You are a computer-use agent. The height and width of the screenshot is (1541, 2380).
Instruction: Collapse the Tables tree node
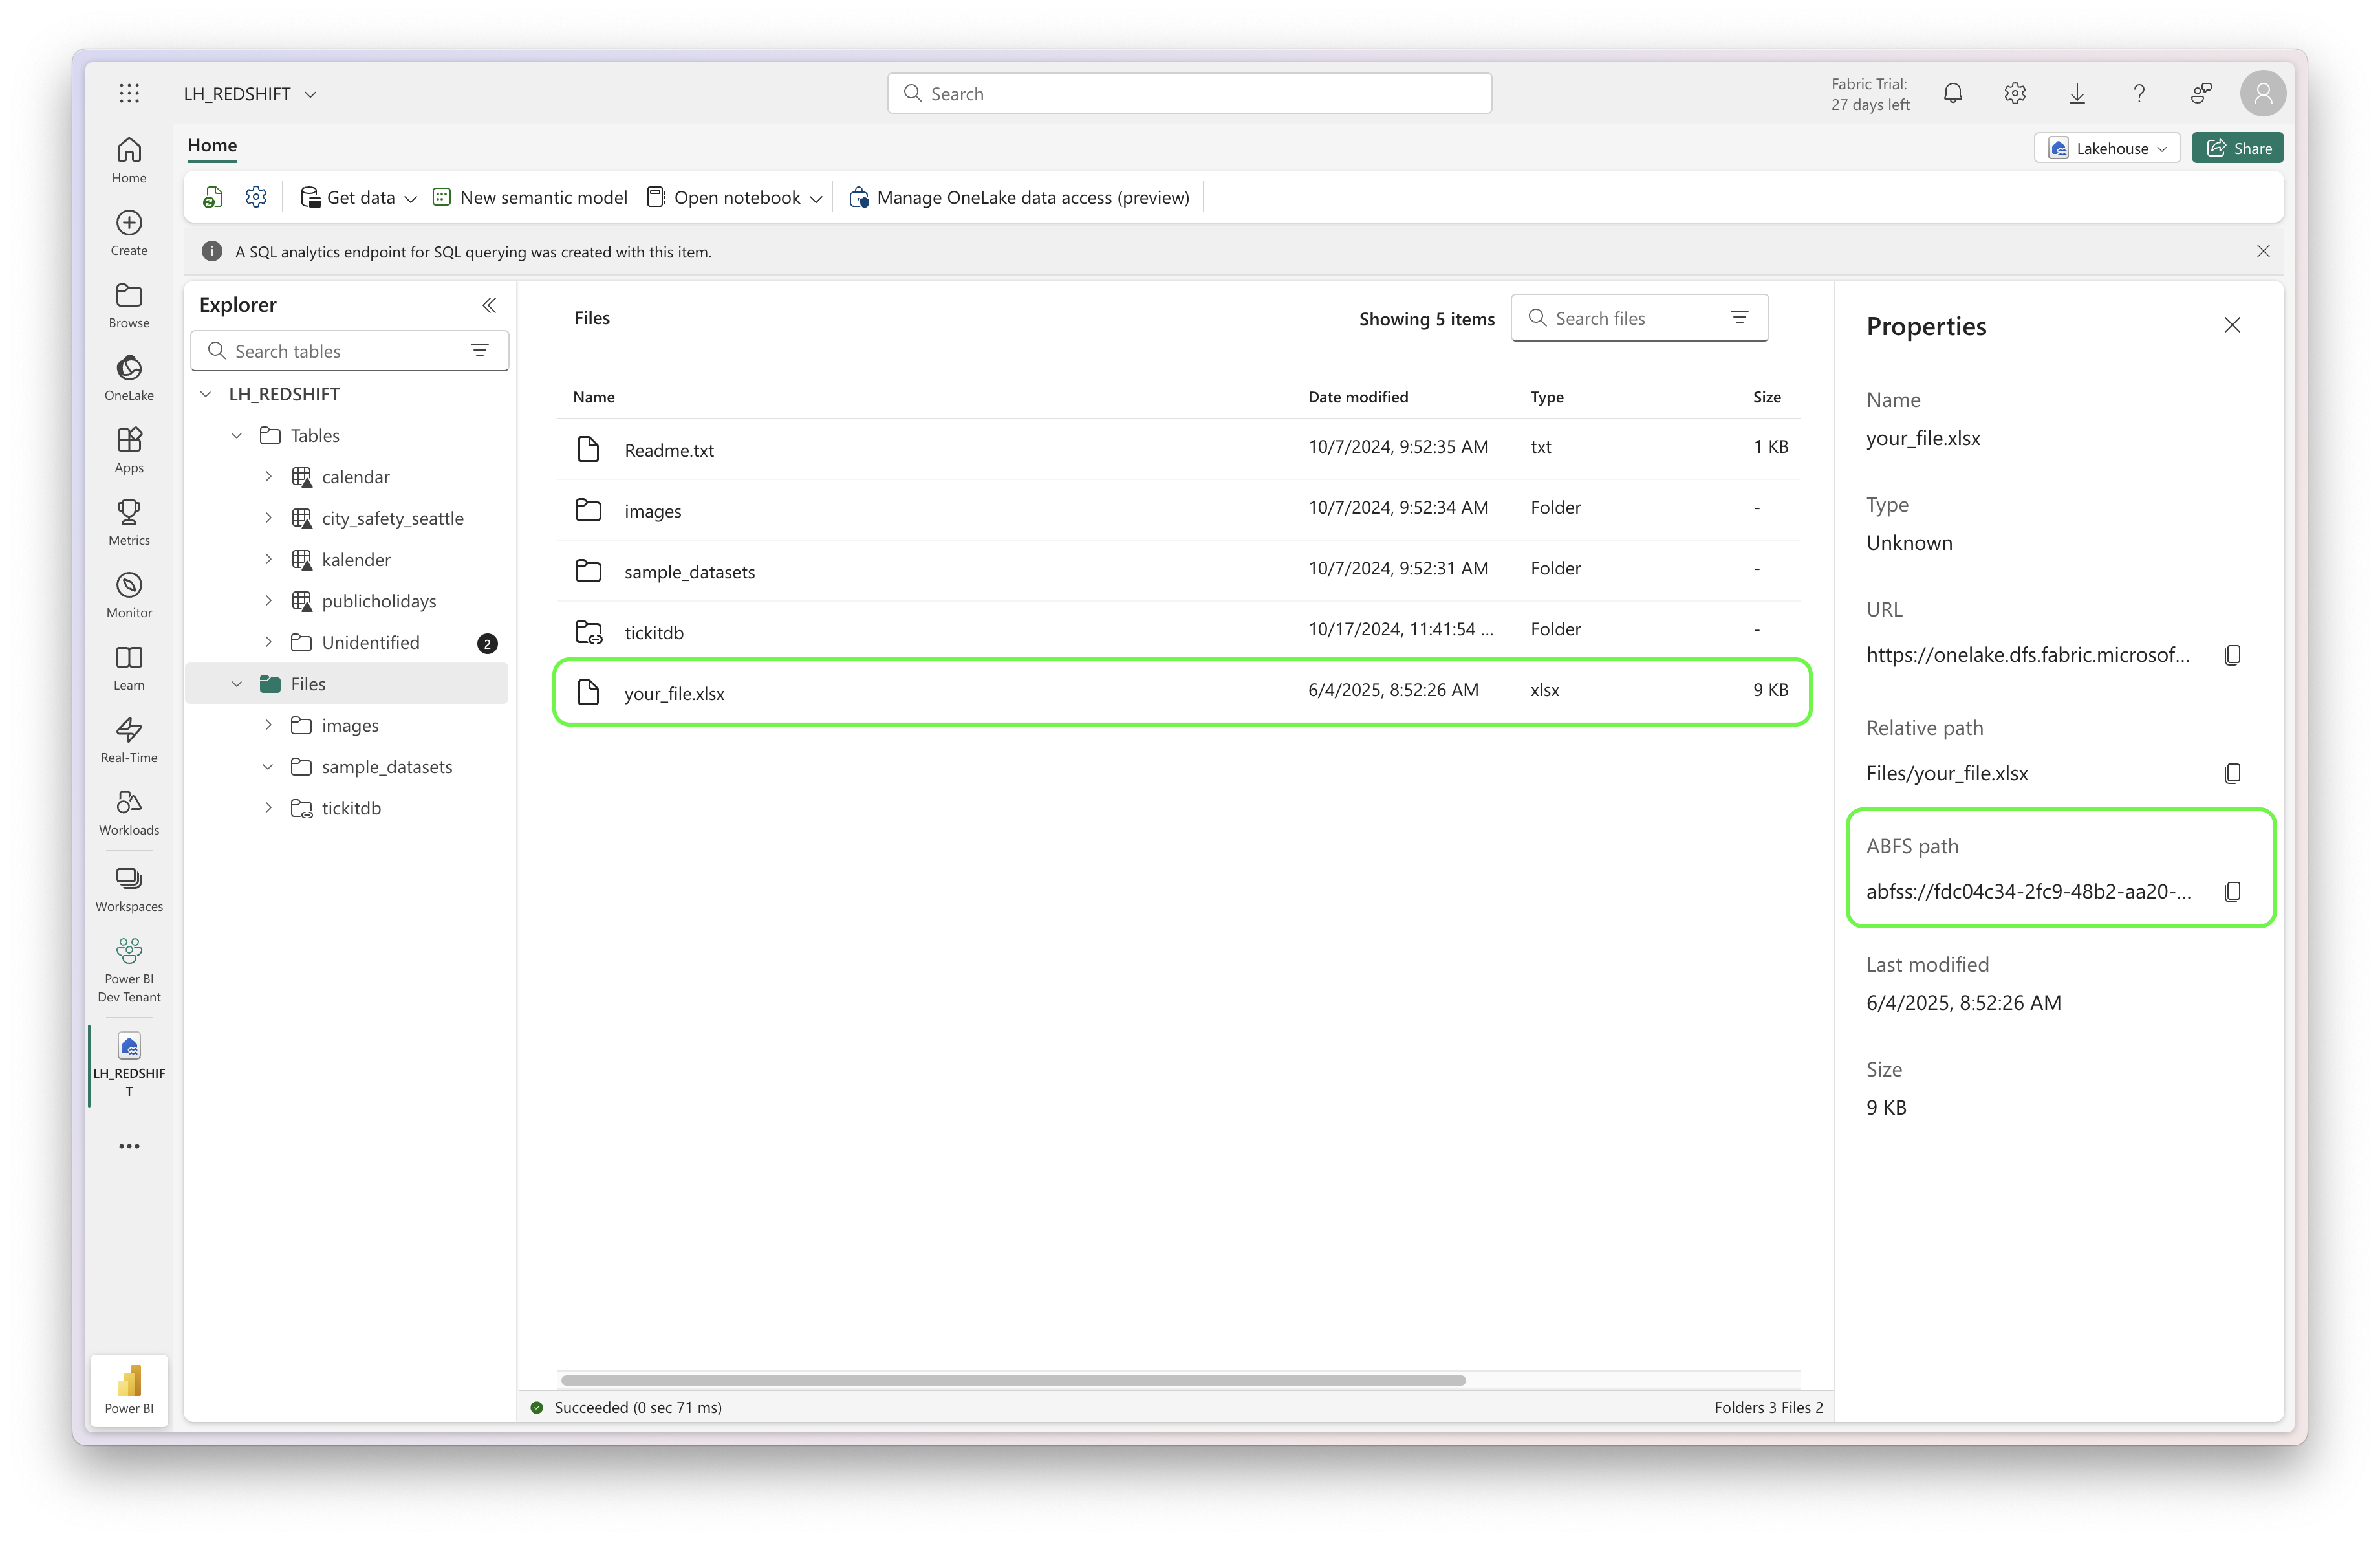coord(237,435)
